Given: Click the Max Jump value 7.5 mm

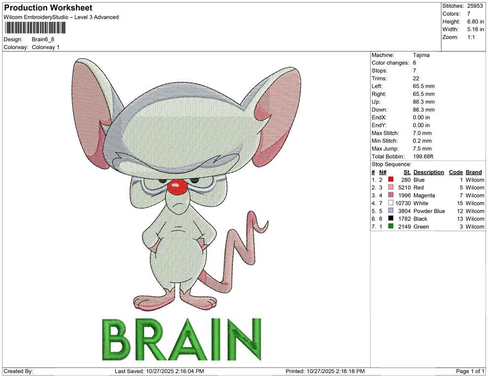Looking at the screenshot, I should coord(422,149).
